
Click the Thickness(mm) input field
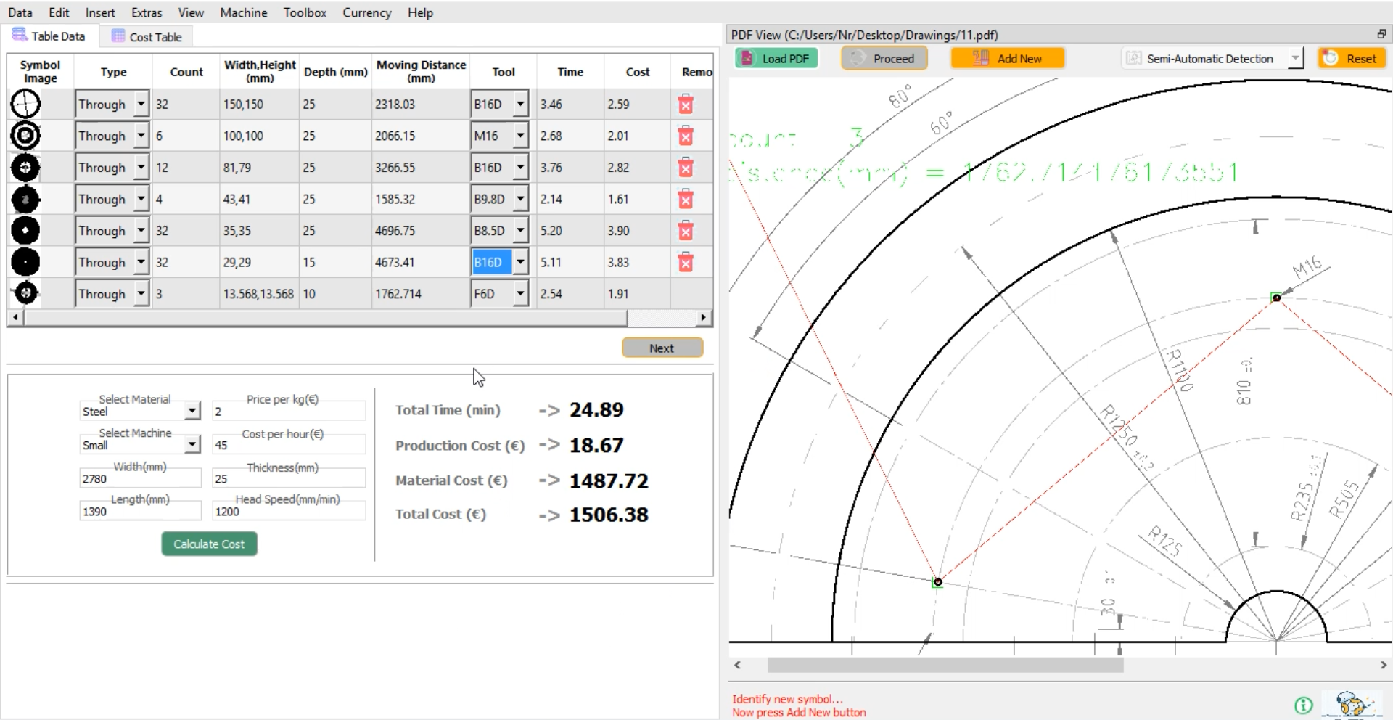click(x=288, y=478)
